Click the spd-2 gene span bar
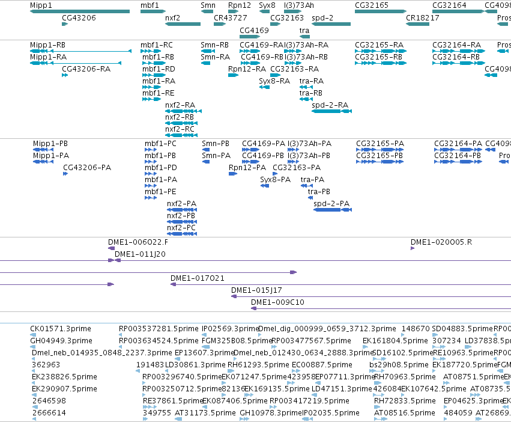This screenshot has height=422, width=511. (331, 24)
